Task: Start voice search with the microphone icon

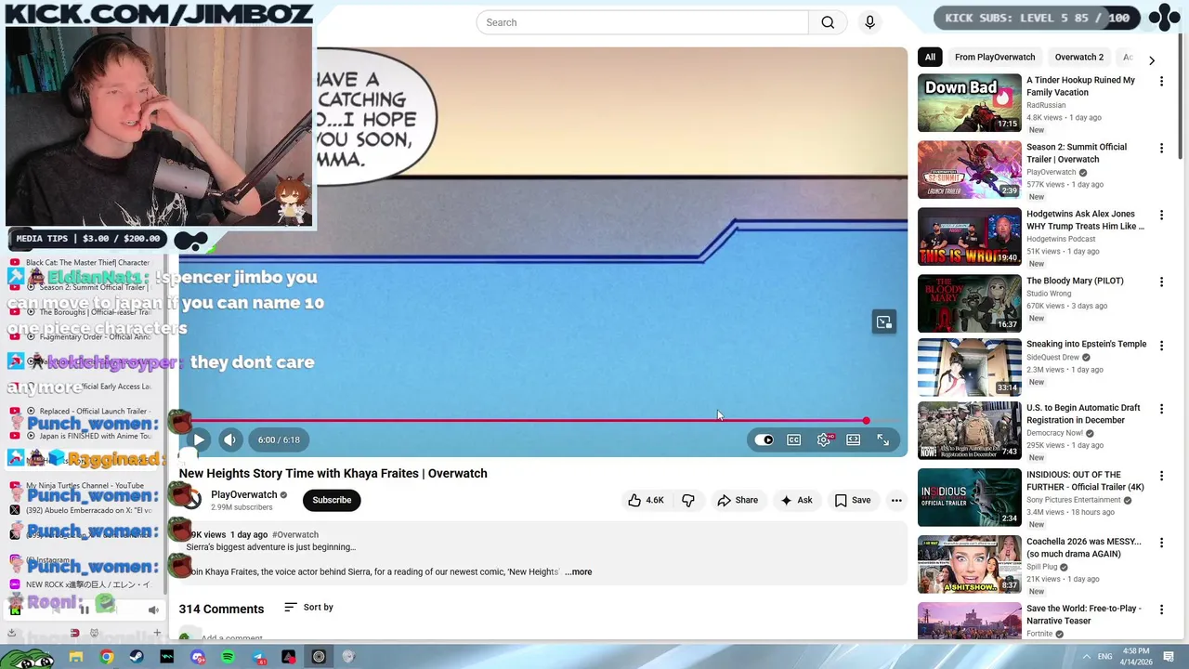Action: point(869,22)
